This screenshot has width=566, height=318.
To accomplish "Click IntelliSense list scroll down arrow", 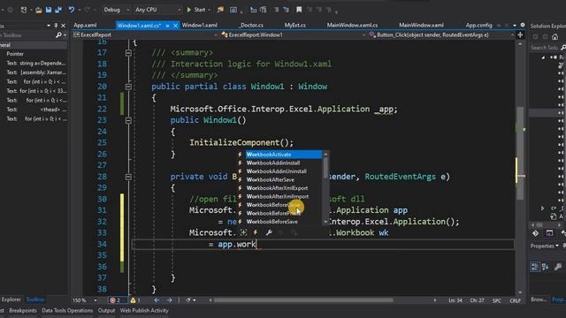I will (325, 222).
